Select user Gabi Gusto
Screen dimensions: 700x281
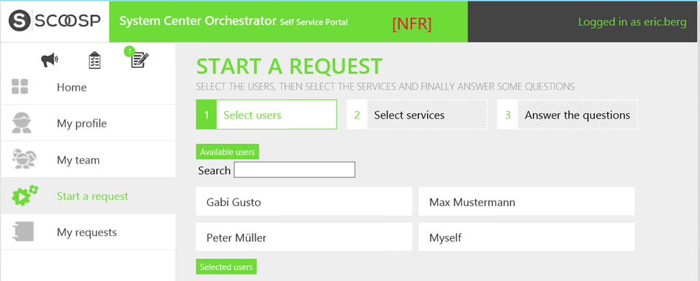point(304,202)
